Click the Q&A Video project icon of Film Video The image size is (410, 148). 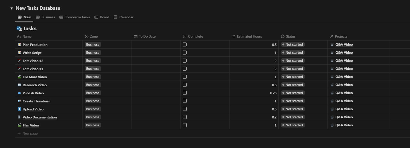tap(332, 125)
